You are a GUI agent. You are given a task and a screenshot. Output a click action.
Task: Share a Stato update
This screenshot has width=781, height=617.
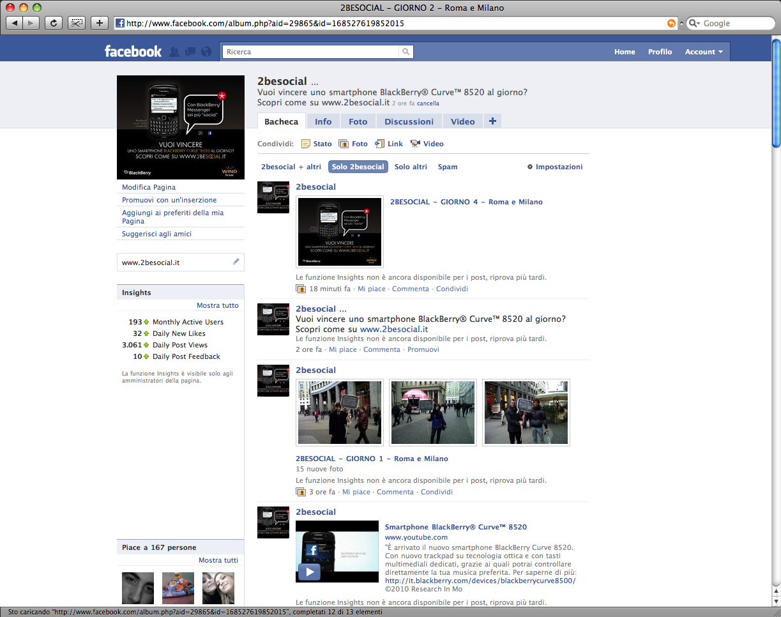click(317, 144)
